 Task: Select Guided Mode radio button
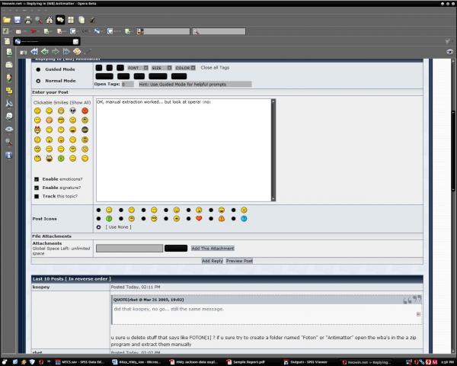(x=38, y=69)
